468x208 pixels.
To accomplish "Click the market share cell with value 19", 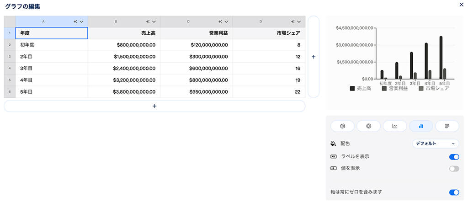I will click(x=269, y=80).
